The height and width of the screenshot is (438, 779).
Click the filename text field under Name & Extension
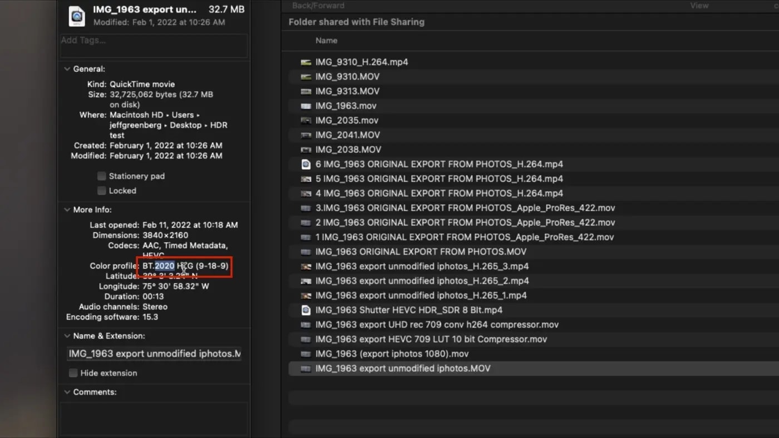pyautogui.click(x=153, y=354)
